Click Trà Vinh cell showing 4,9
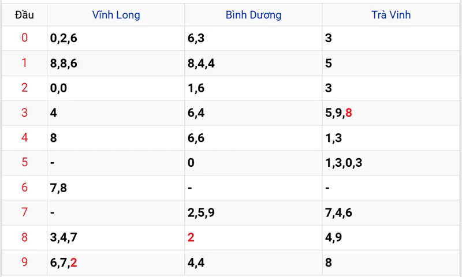 click(x=334, y=238)
